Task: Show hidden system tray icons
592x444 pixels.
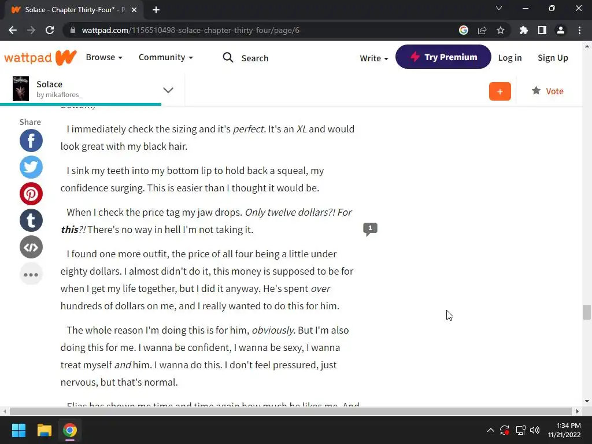Action: (x=490, y=430)
